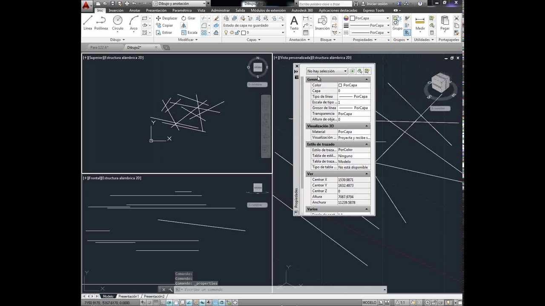Collapse the Estilo de trazado section
This screenshot has height=306, width=545.
366,144
